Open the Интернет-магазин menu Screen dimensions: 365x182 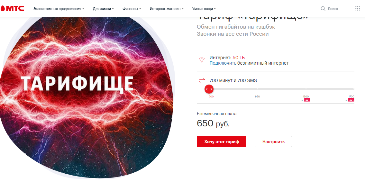click(x=167, y=9)
